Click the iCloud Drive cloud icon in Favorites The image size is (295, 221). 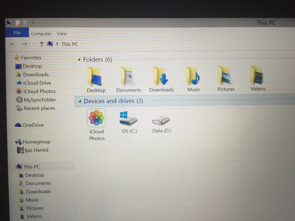(x=19, y=83)
